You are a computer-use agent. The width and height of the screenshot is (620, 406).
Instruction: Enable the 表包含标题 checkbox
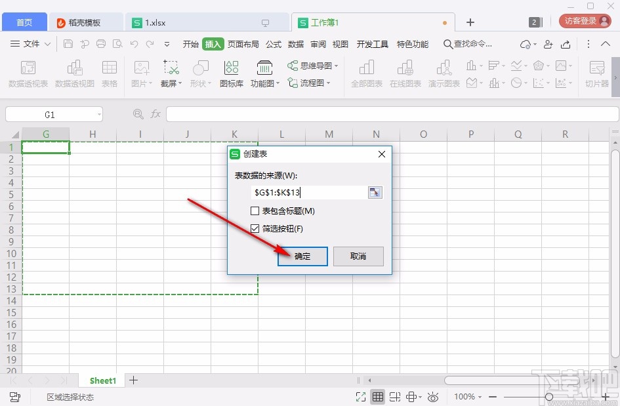[x=255, y=211]
